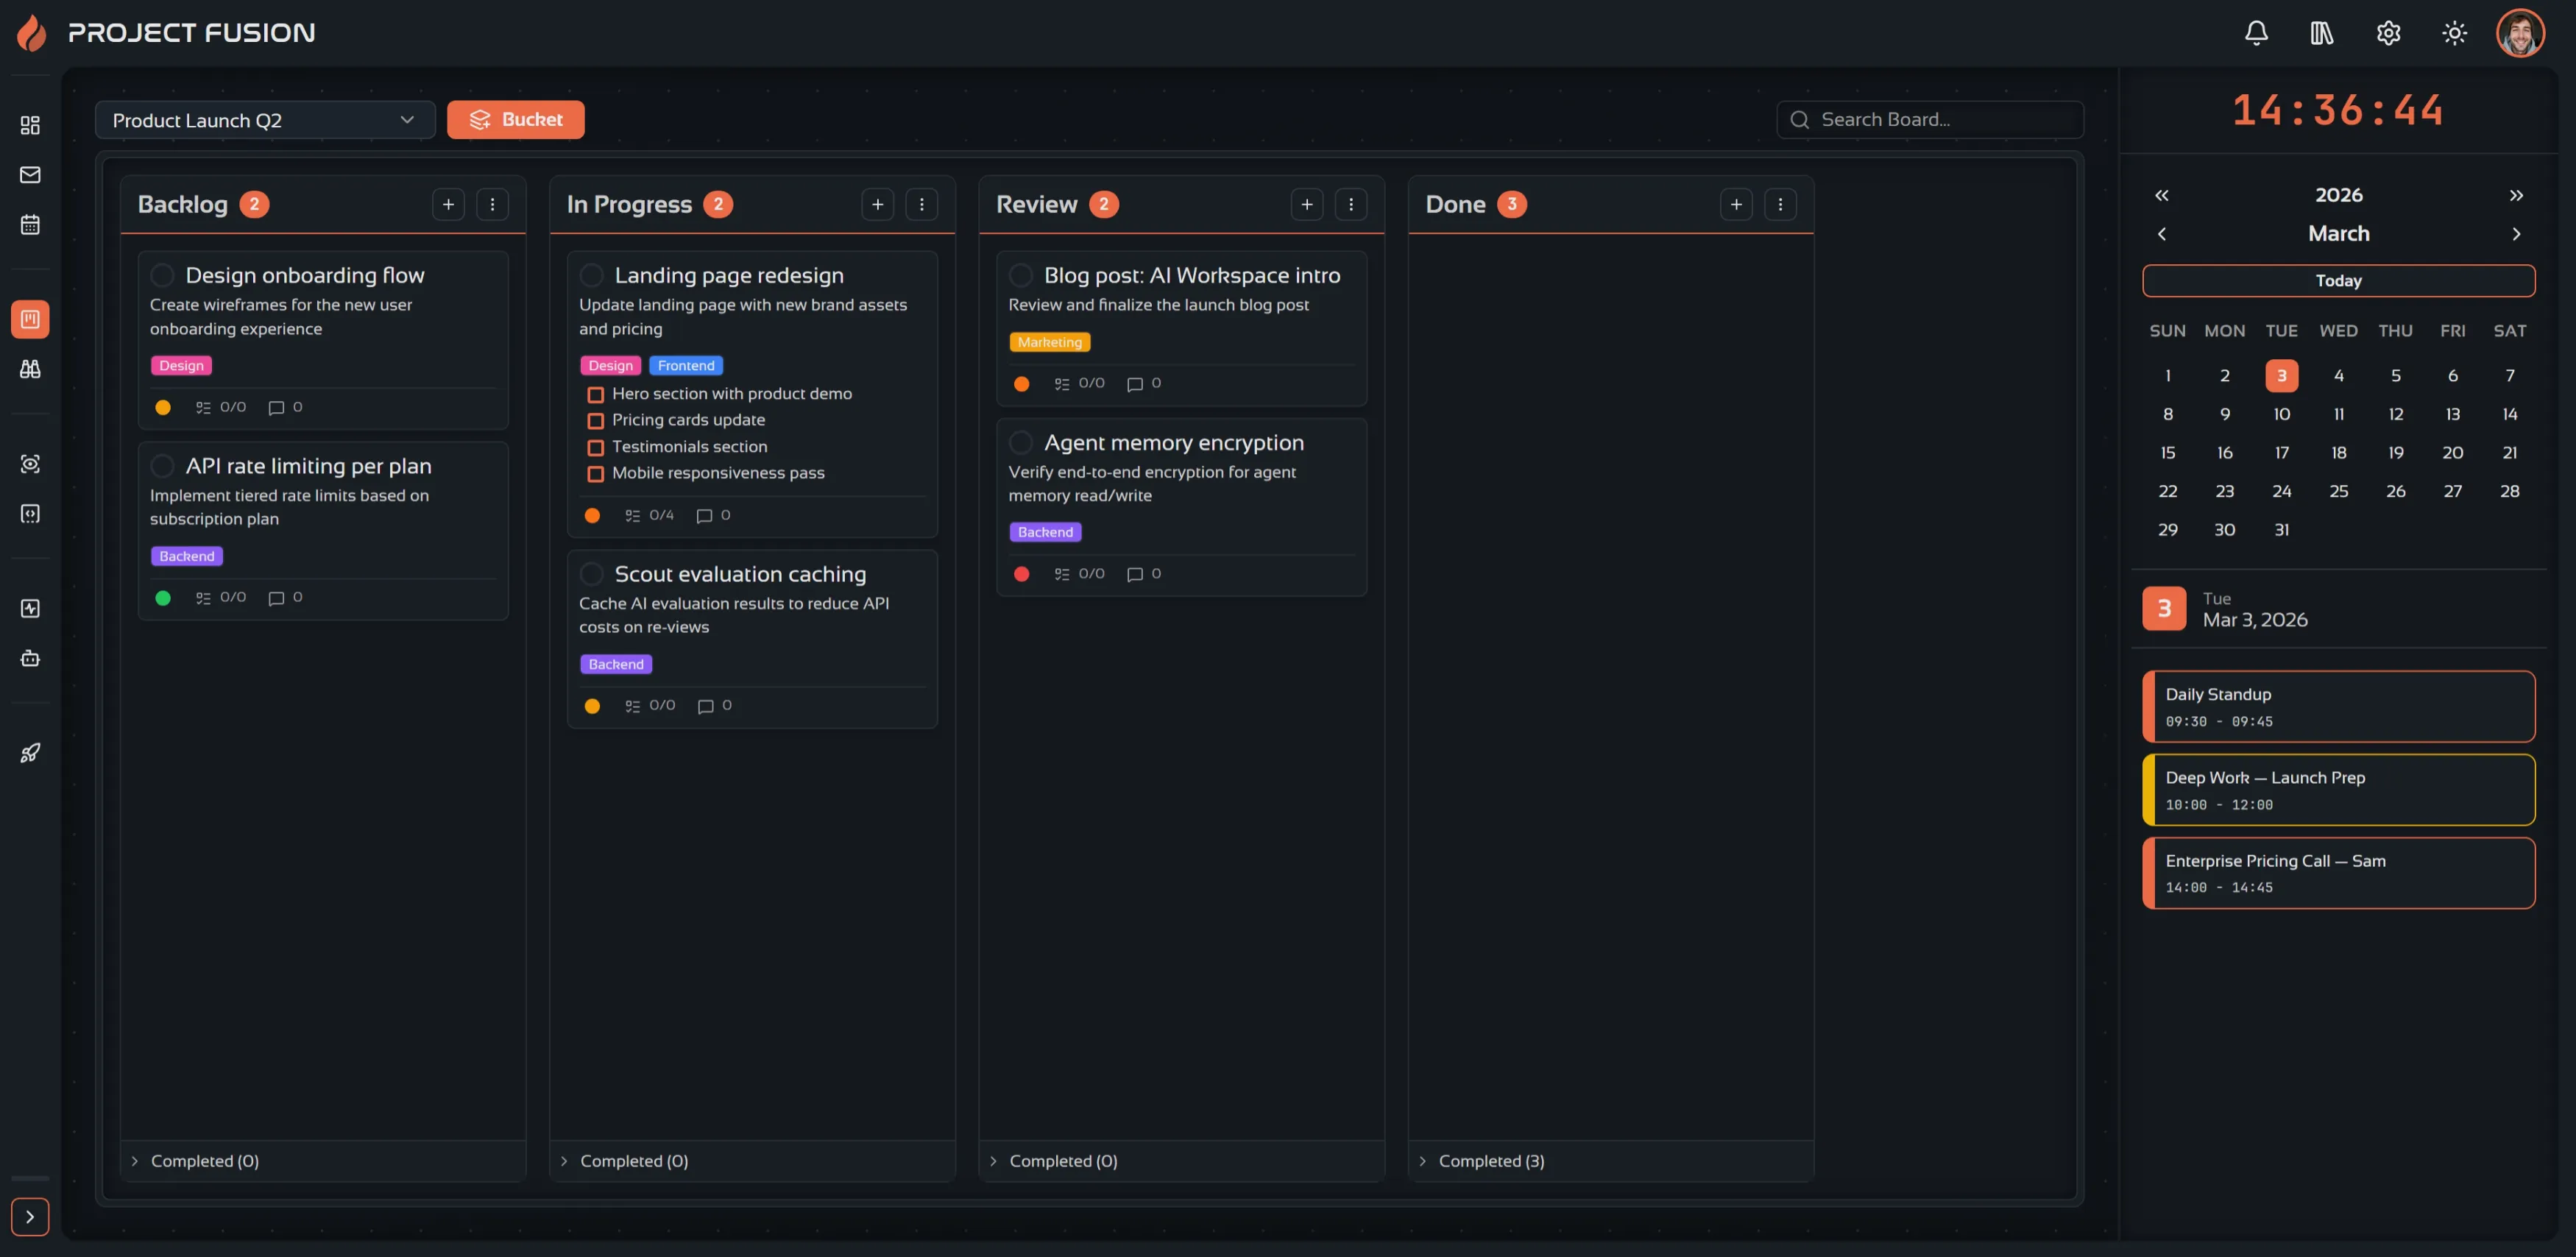Image resolution: width=2576 pixels, height=1257 pixels.
Task: Open code brackets icon in sidebar
Action: coord(30,514)
